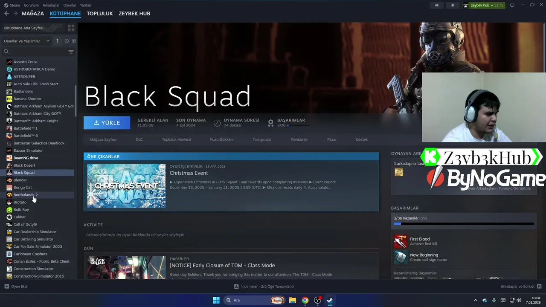This screenshot has height=307, width=546.
Task: Open the Puan Dükkânı link
Action: tap(222, 139)
